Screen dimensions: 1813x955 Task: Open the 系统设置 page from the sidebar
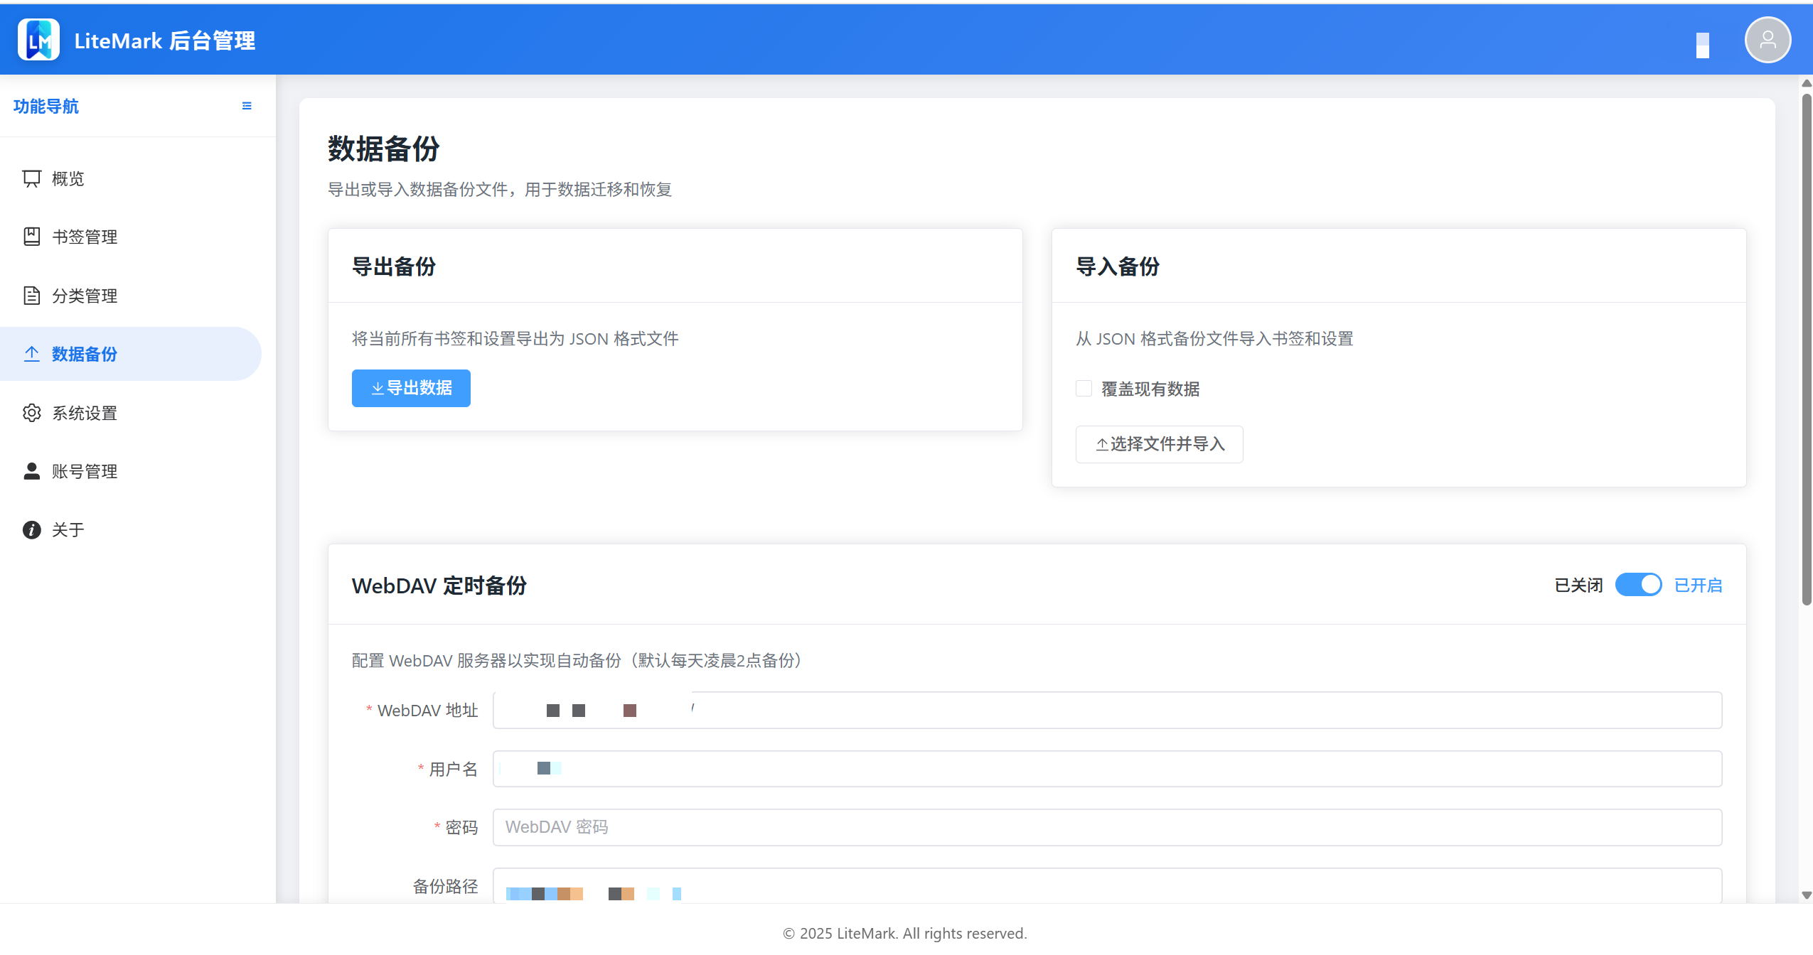click(83, 412)
